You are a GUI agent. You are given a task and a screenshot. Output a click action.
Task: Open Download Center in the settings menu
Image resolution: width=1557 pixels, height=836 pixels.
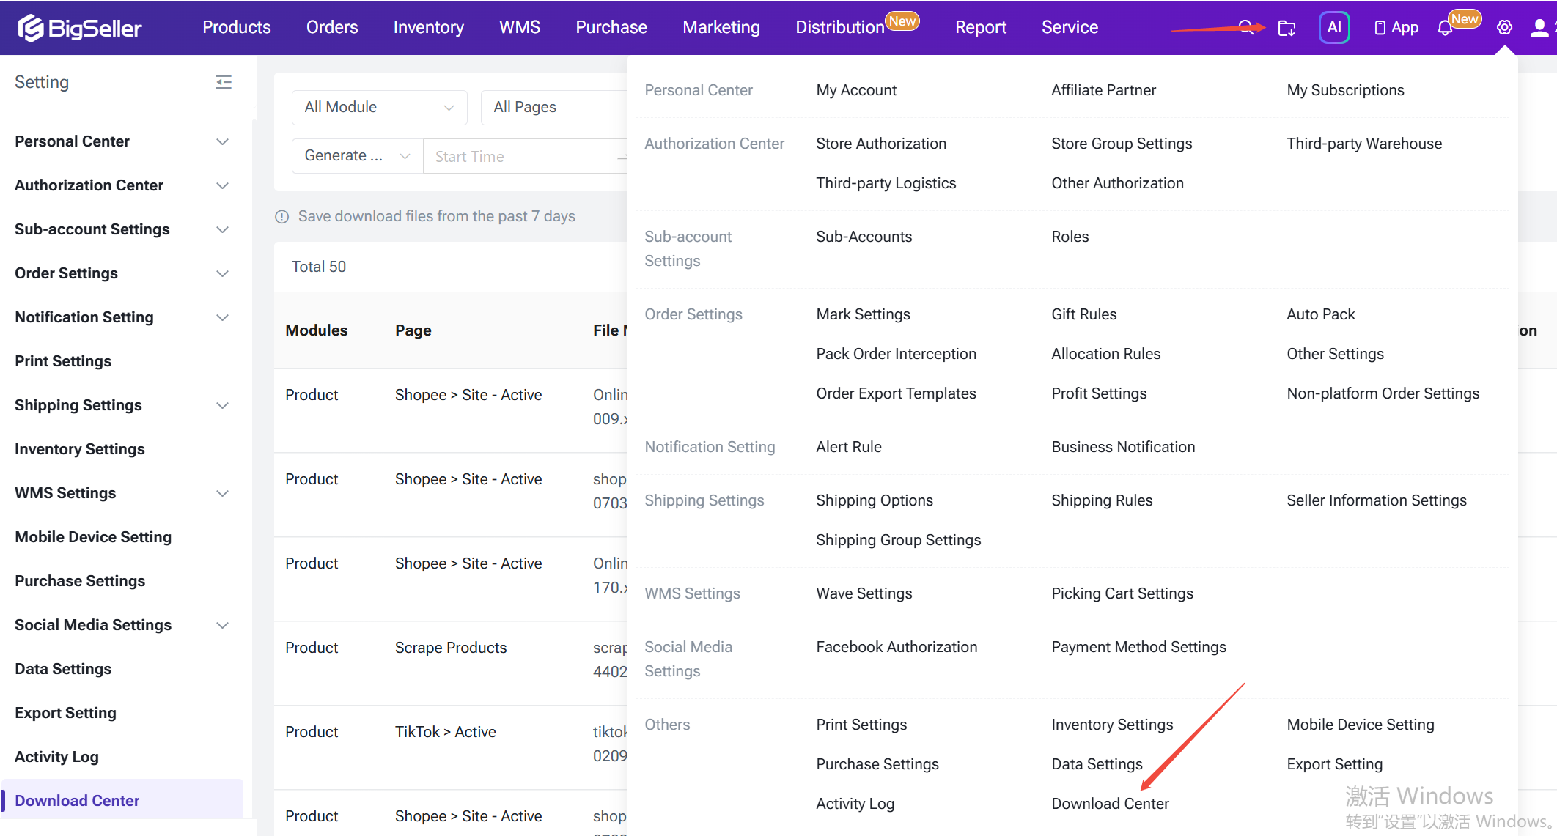click(1110, 804)
